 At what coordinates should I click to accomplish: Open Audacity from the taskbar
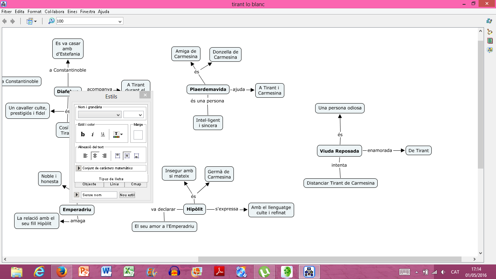click(174, 272)
